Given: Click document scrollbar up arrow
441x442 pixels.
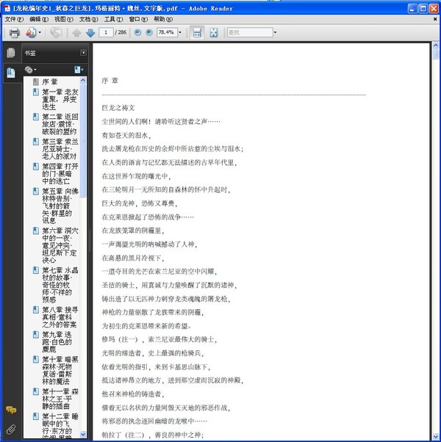Looking at the screenshot, I should 436,45.
